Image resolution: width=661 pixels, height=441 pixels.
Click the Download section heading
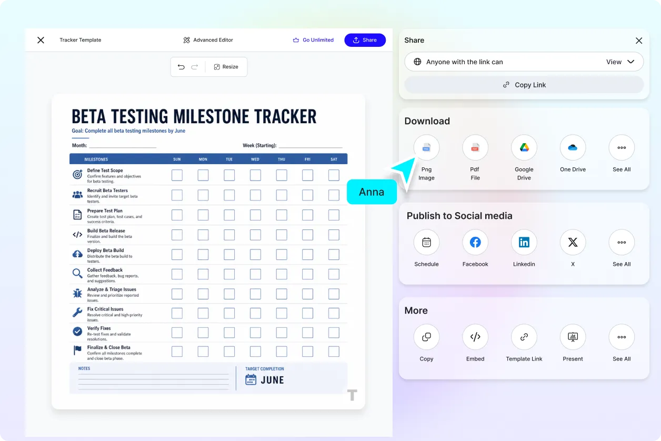[x=427, y=121]
